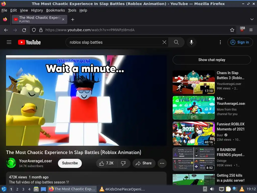The width and height of the screenshot is (257, 193).
Task: Click Buur channel name
Action: 220,135
